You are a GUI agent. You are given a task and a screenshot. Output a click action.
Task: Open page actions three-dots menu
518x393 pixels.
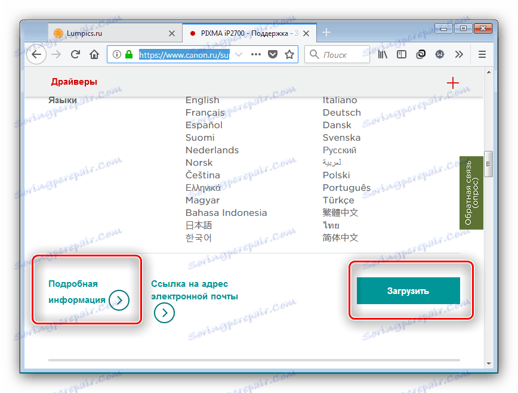coord(255,54)
